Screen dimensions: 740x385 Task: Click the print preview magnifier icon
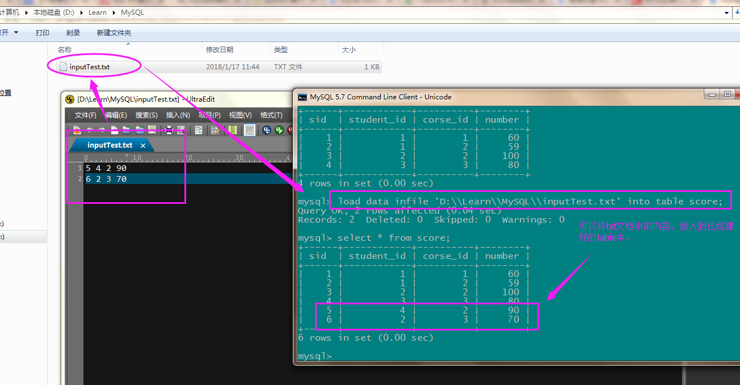tap(181, 130)
